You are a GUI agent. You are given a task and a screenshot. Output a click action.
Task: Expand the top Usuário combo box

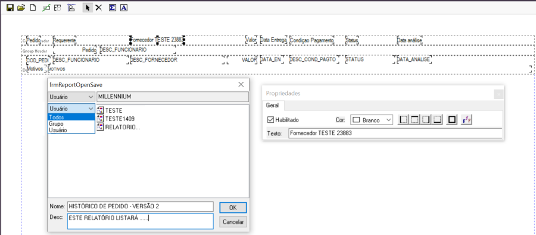71,97
